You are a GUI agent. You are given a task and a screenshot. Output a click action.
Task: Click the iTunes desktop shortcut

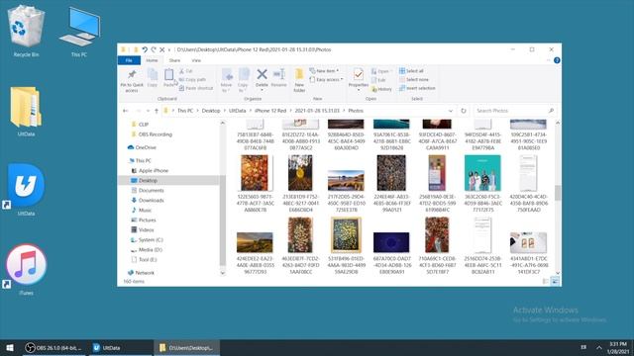point(26,270)
